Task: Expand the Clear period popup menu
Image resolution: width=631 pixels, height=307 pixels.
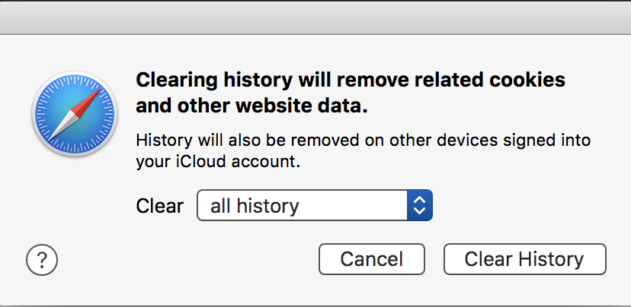Action: click(314, 205)
